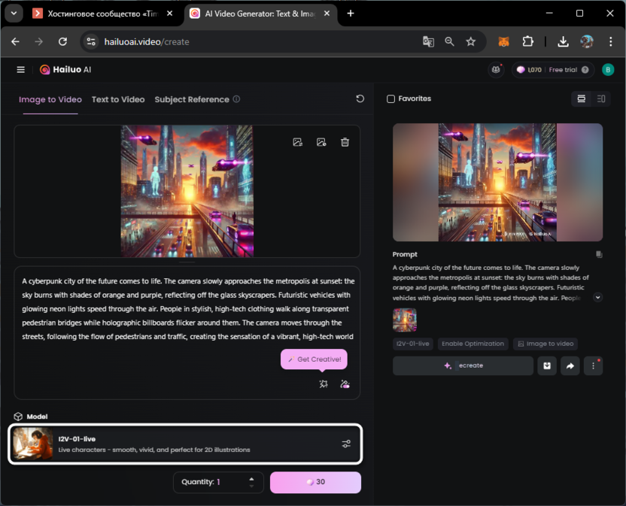The image size is (626, 506).
Task: Switch to the side-panel layout view
Action: [601, 99]
